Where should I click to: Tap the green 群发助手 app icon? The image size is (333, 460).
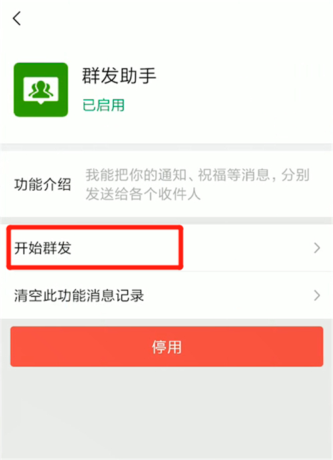[41, 89]
